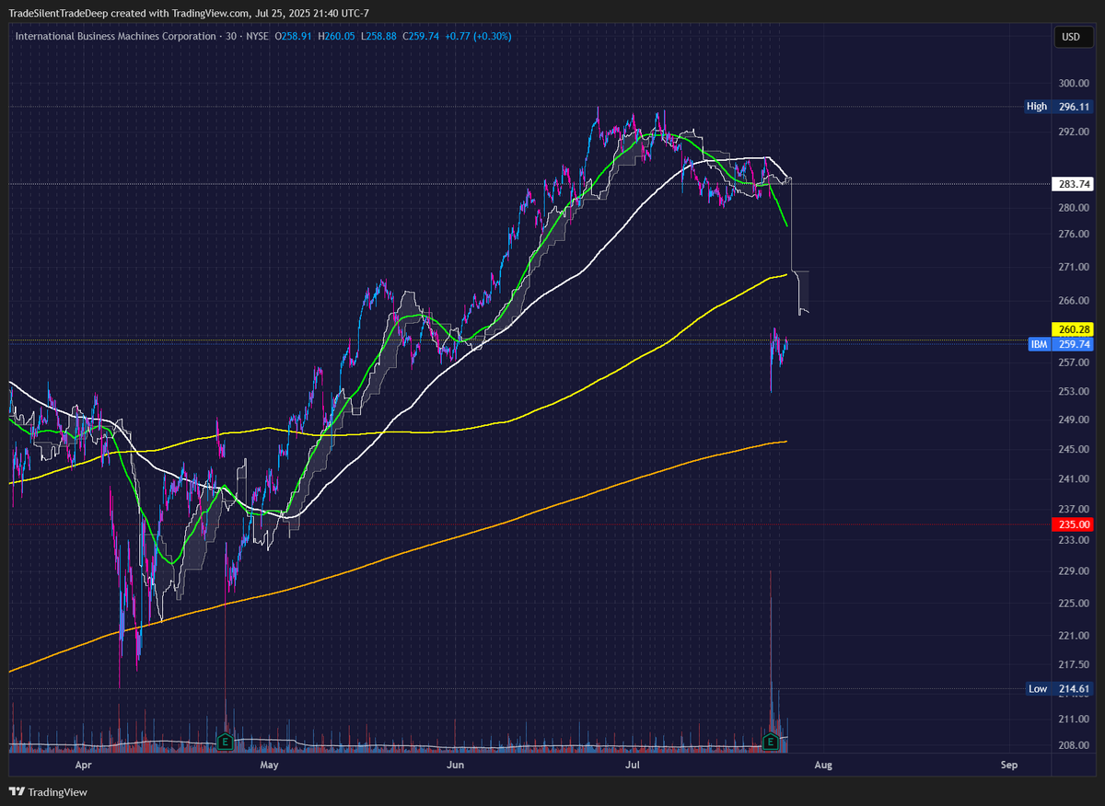Viewport: 1105px width, 806px height.
Task: Click the May label on time axis
Action: (269, 765)
